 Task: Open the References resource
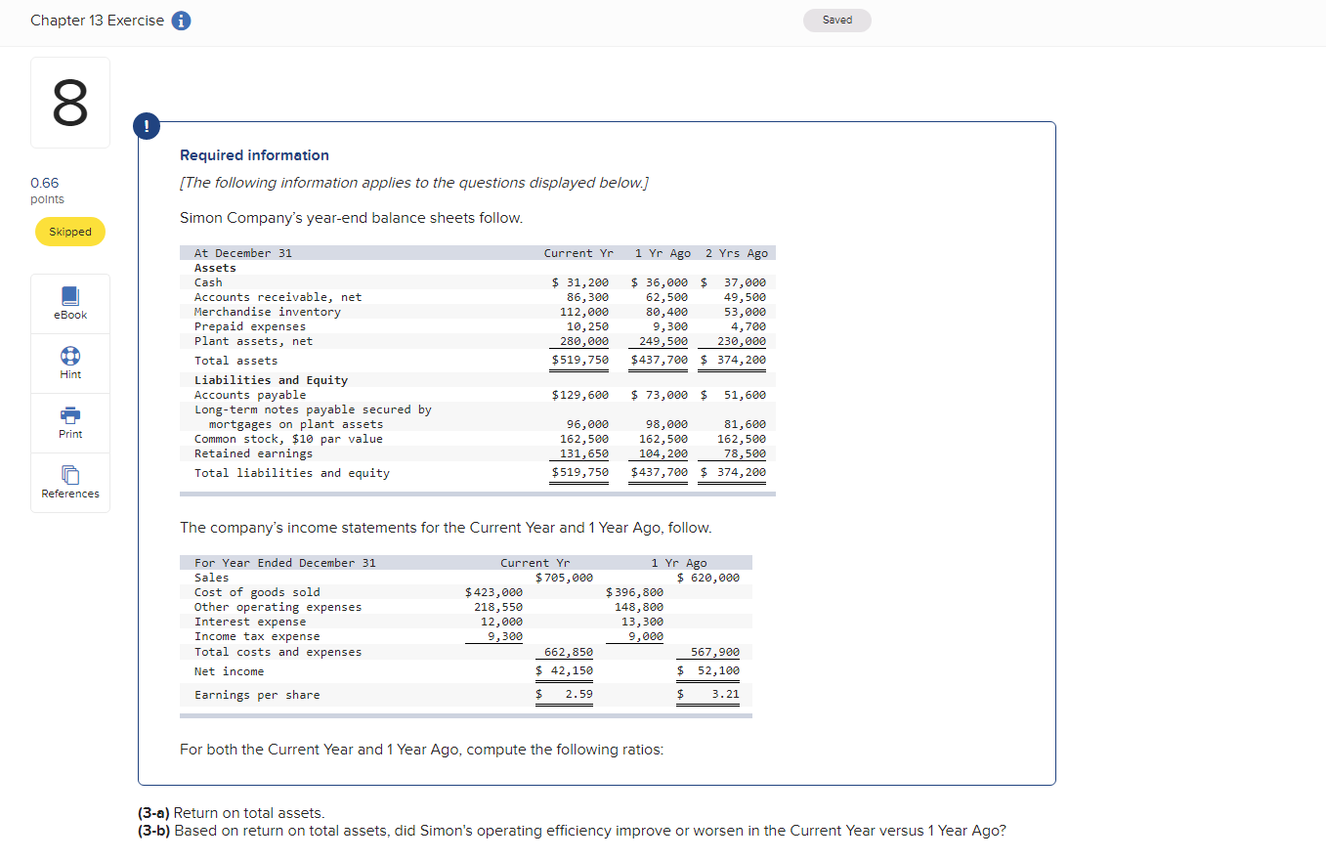70,483
